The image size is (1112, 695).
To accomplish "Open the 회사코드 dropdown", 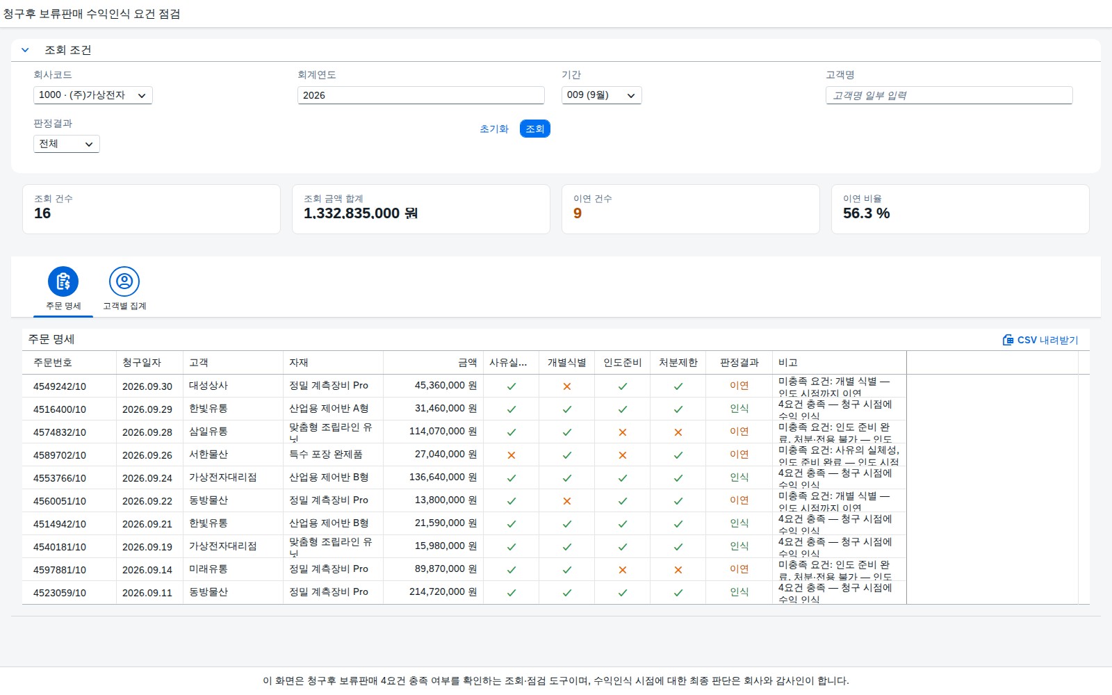I will point(93,95).
